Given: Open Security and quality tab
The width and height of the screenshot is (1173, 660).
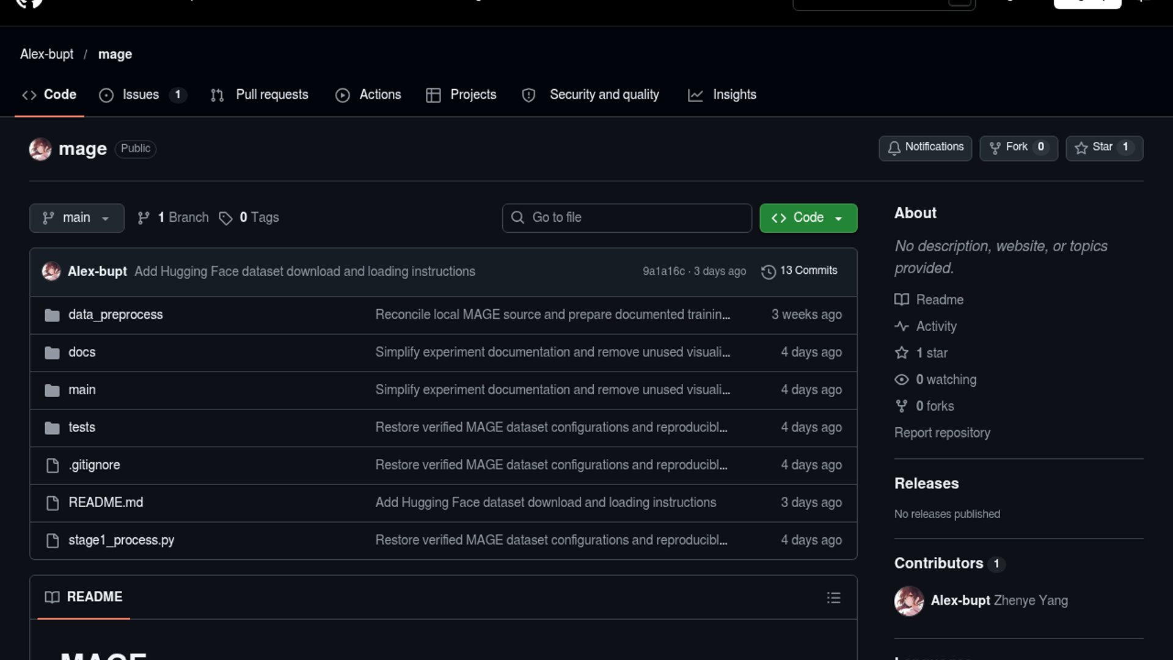Looking at the screenshot, I should (591, 95).
